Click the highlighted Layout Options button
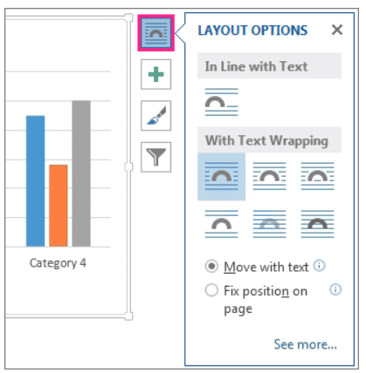 tap(156, 33)
